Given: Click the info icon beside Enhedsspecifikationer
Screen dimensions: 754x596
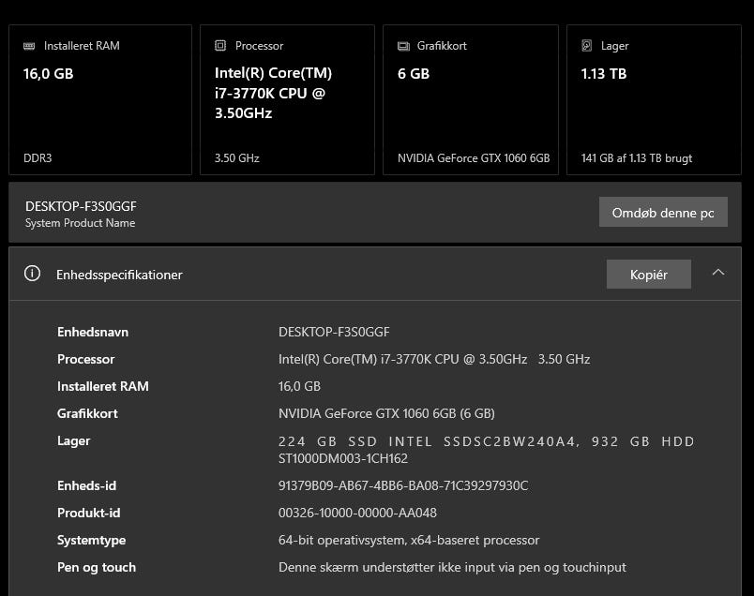Looking at the screenshot, I should [x=33, y=275].
